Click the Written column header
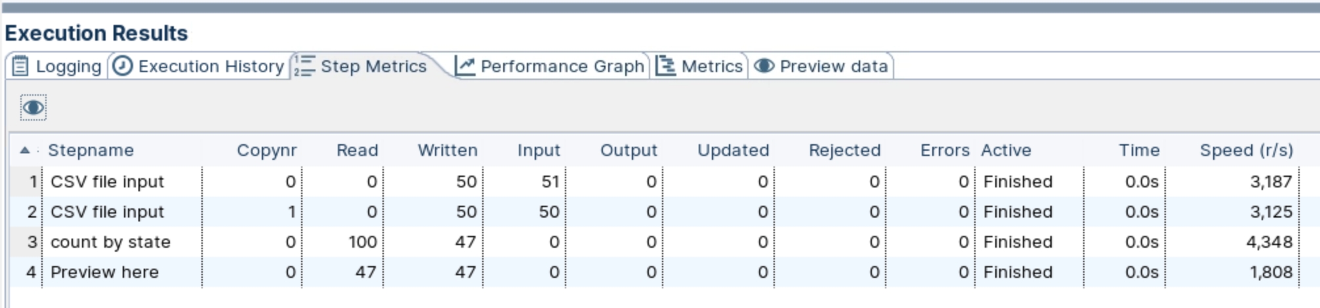 pyautogui.click(x=447, y=150)
